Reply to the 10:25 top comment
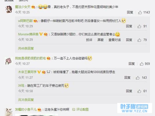Image resolution: width=155 pixels, height=116 pixels. [130, 12]
